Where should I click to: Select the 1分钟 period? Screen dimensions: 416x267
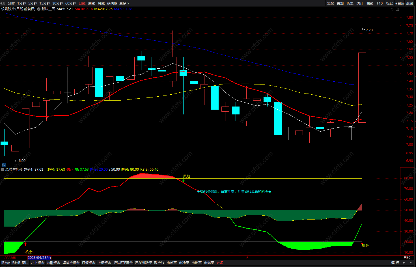tap(21, 3)
